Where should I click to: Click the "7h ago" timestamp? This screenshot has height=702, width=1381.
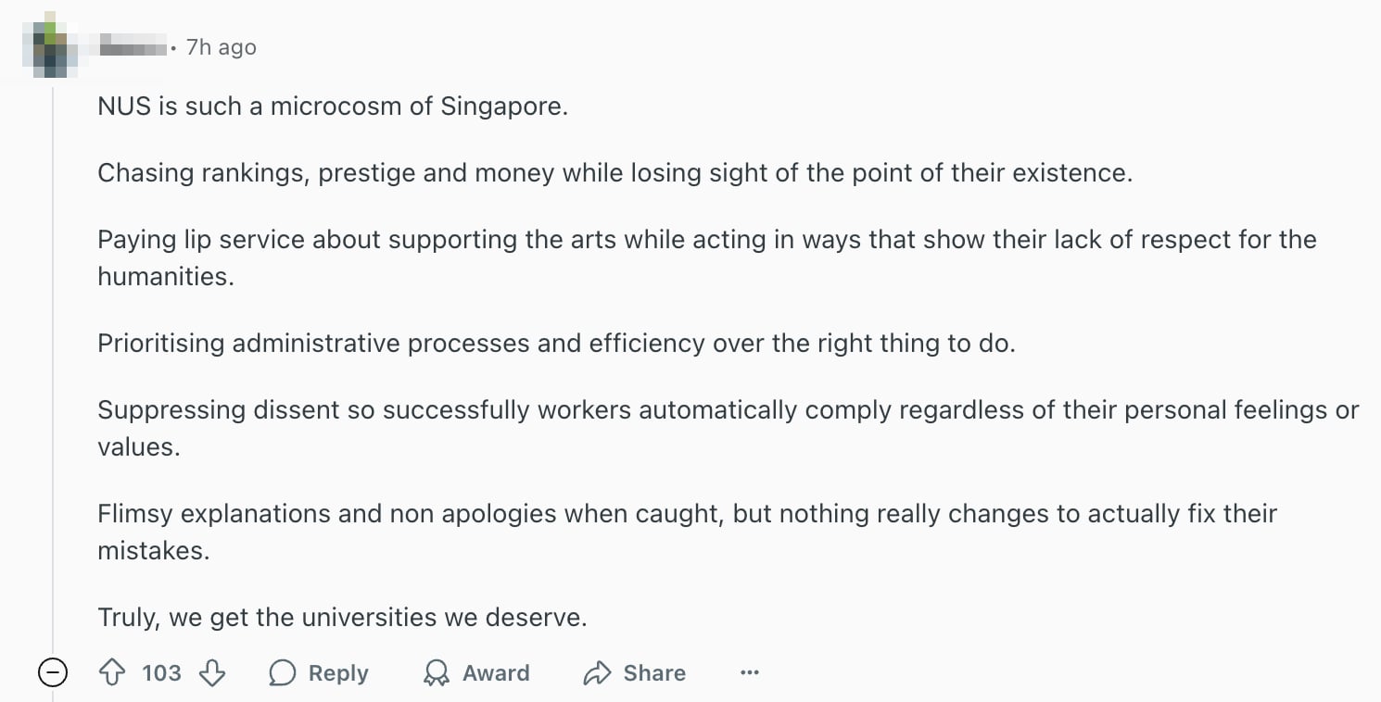click(221, 47)
